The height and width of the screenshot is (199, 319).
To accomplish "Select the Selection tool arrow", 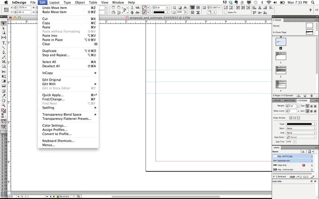I will coord(3,23).
